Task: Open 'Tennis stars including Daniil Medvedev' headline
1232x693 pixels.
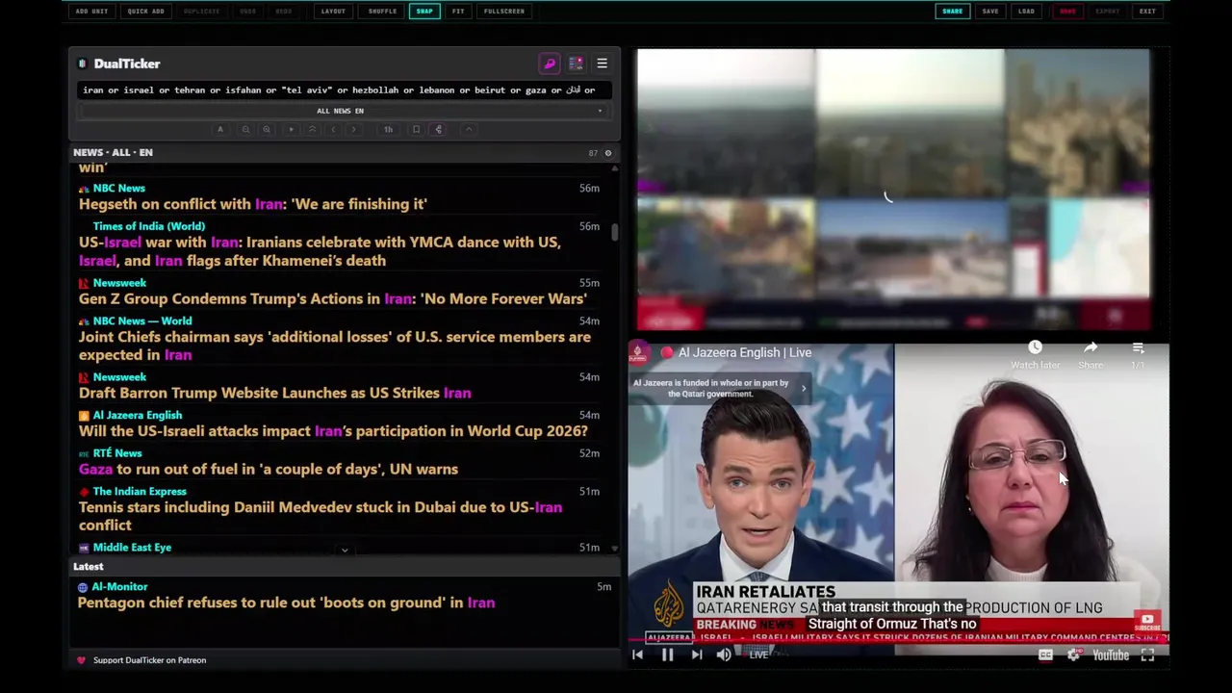Action: pyautogui.click(x=321, y=516)
